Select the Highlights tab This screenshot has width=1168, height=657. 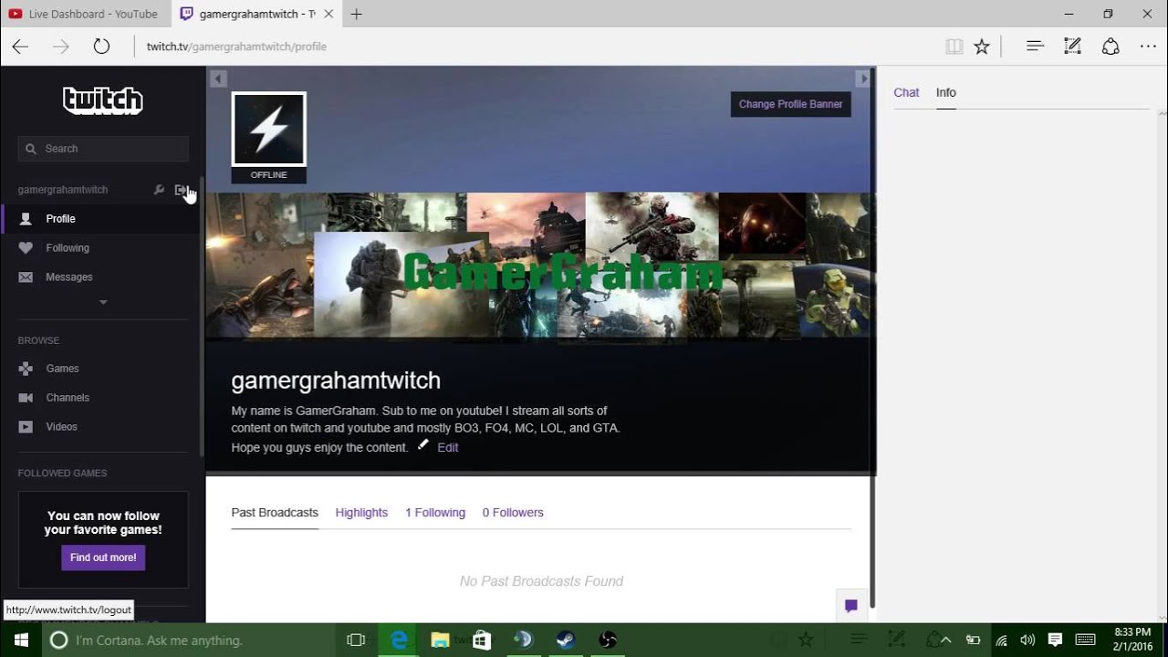361,513
